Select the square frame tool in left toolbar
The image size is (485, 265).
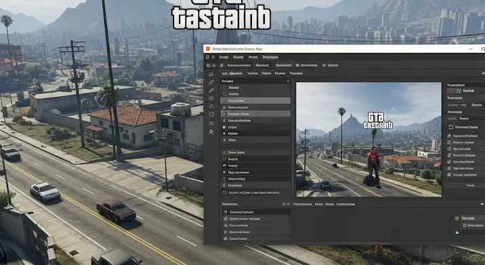pos(211,115)
